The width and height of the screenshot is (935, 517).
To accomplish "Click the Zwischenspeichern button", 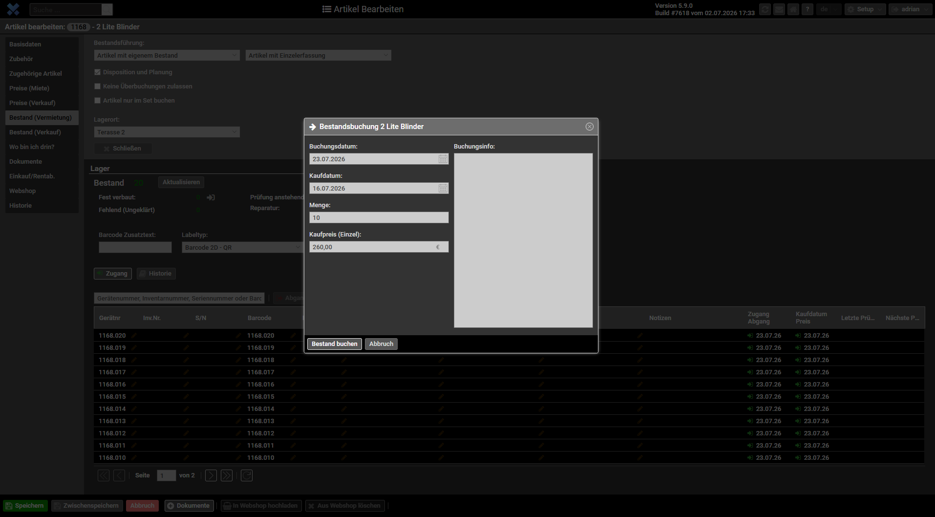I will tap(86, 506).
